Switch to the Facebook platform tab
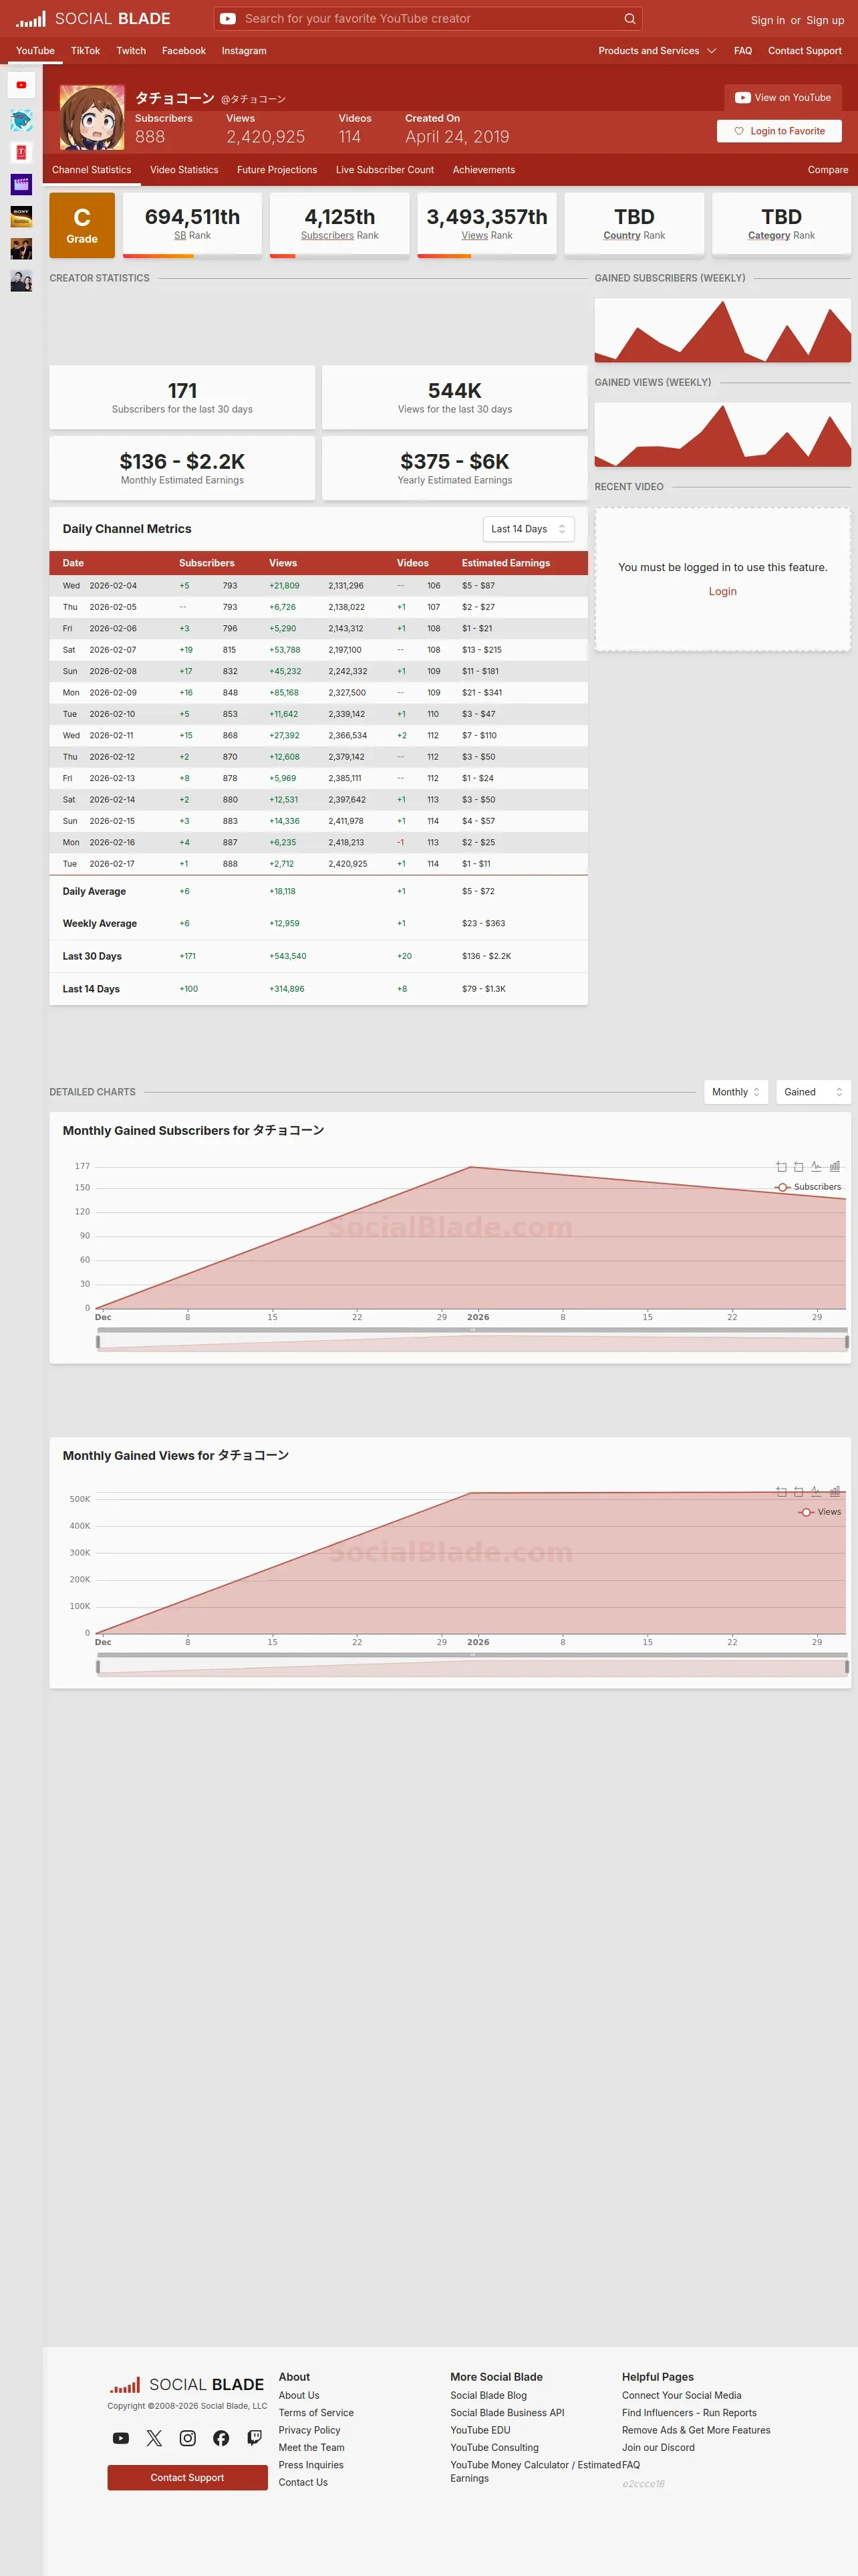 184,51
